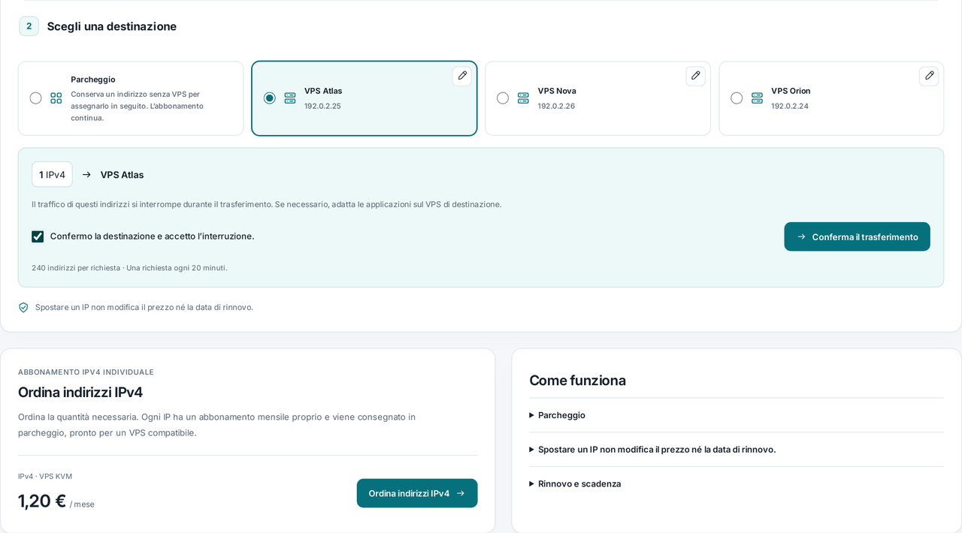The image size is (962, 533).
Task: Click the 'ABBONAMENTO IPV4 INDIVIDUALE' label
Action: pos(86,372)
